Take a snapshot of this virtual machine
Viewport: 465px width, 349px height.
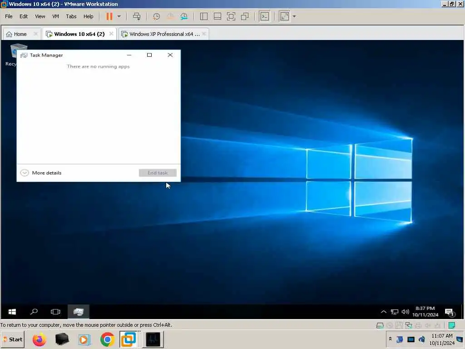coord(156,16)
